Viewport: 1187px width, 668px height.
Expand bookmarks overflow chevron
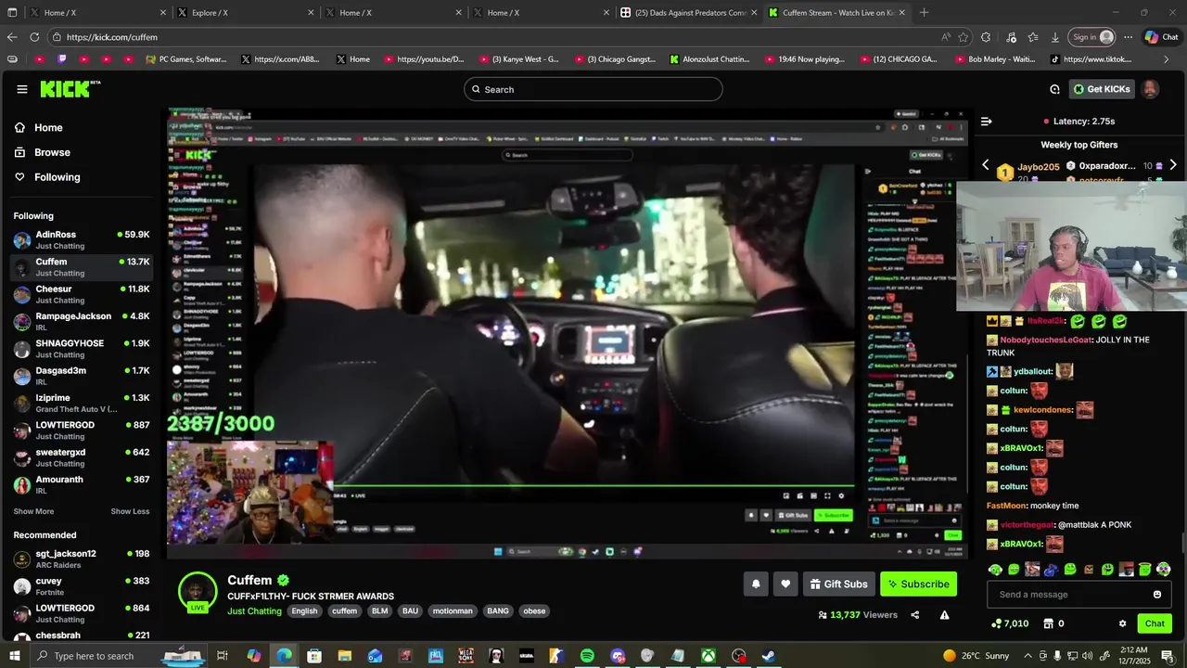[1167, 59]
